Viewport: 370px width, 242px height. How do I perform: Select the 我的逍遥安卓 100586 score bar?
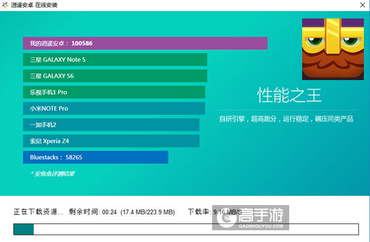pyautogui.click(x=145, y=43)
